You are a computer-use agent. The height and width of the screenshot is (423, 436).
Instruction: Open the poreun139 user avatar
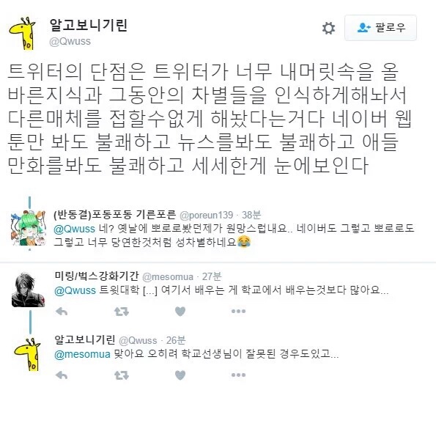[28, 228]
